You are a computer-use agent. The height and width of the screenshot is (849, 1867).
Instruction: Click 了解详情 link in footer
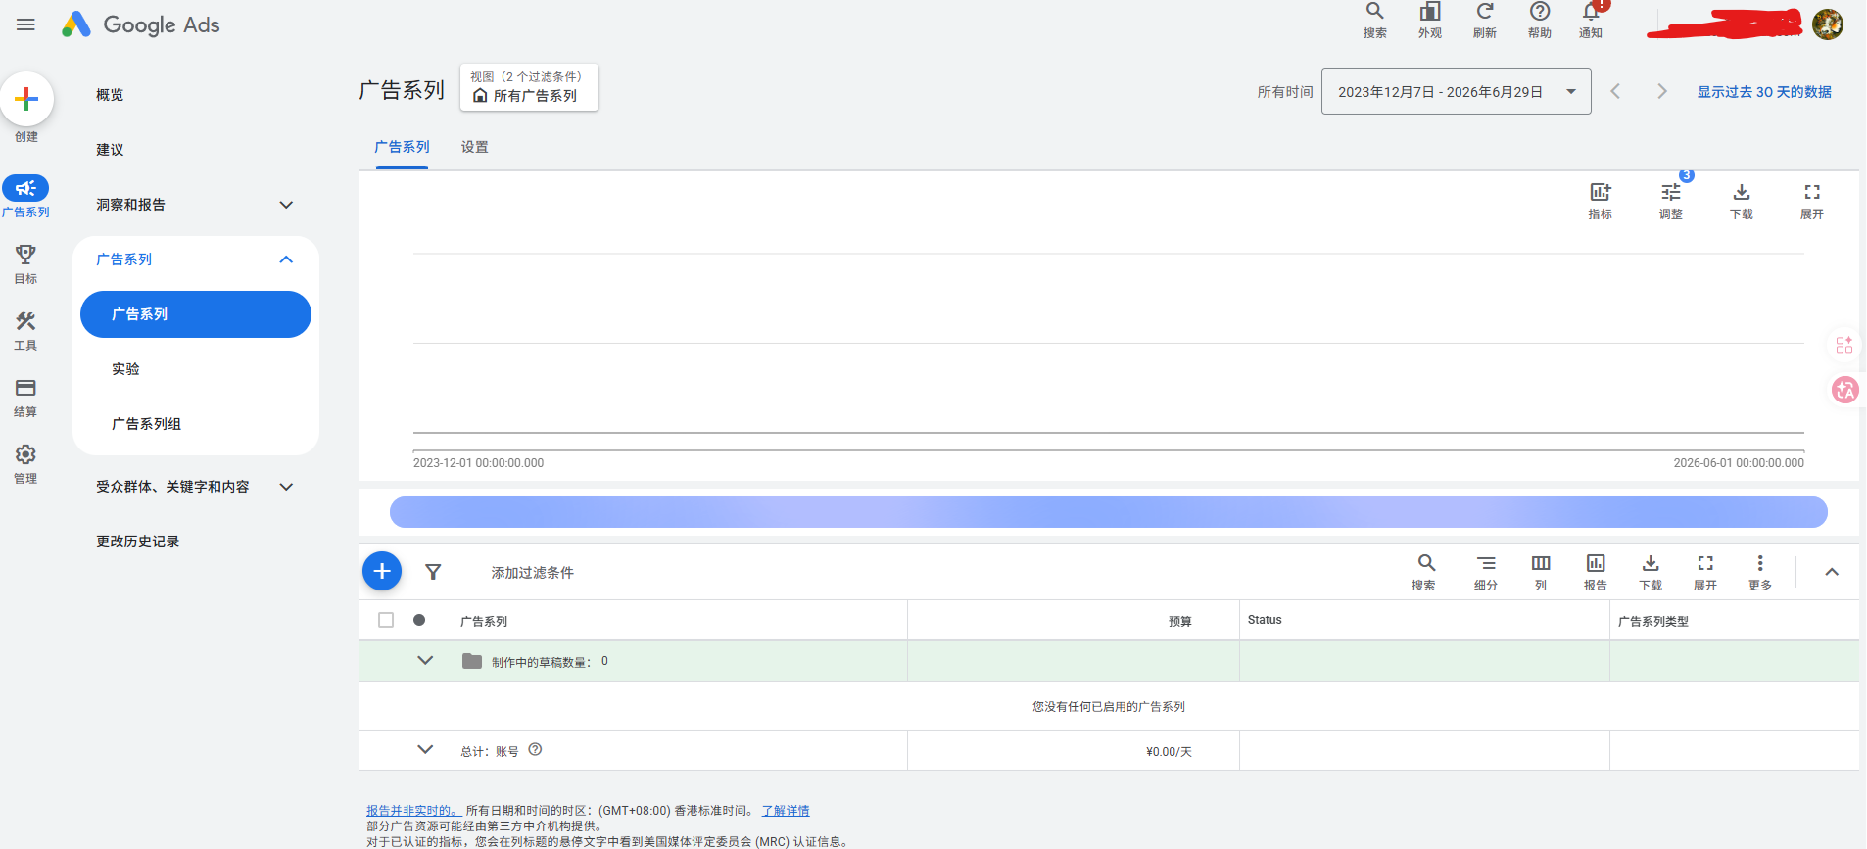(786, 811)
